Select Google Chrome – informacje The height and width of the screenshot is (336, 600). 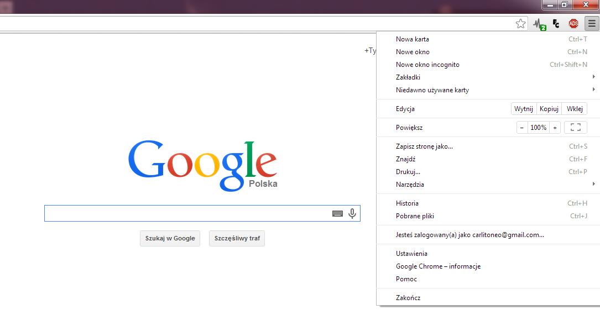(x=488, y=266)
